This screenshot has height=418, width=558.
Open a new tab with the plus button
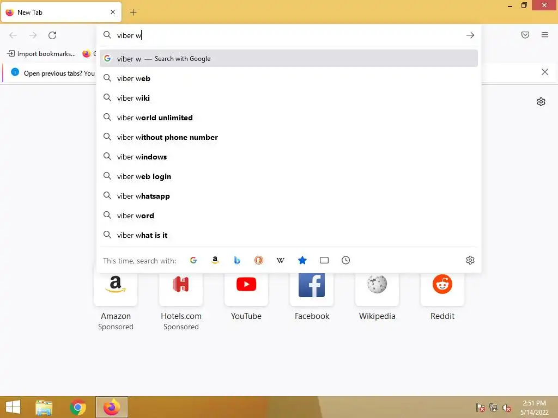coord(133,13)
